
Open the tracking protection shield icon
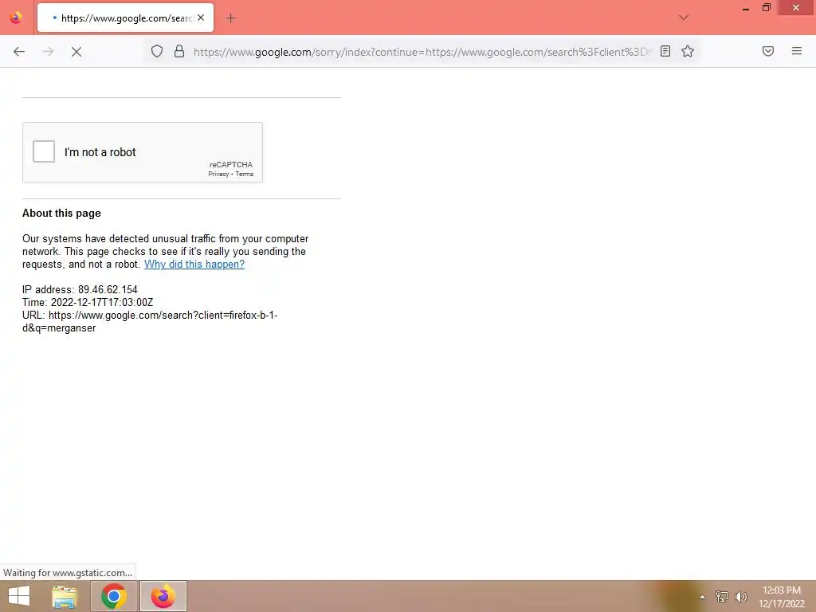[157, 51]
